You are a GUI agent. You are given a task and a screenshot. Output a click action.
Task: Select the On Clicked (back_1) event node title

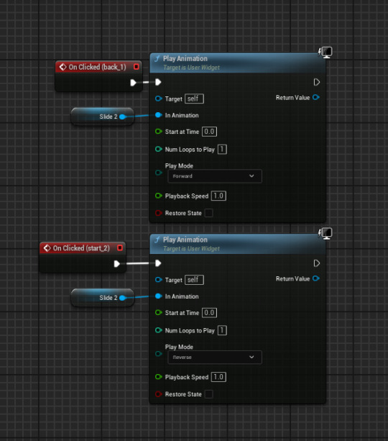pos(97,67)
